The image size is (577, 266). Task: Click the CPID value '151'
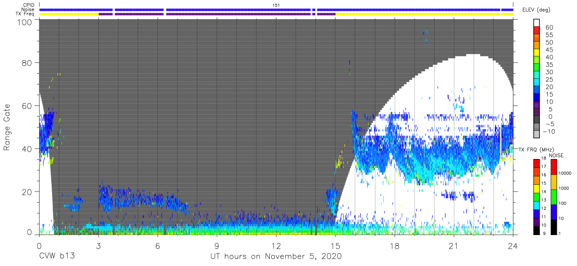276,5
